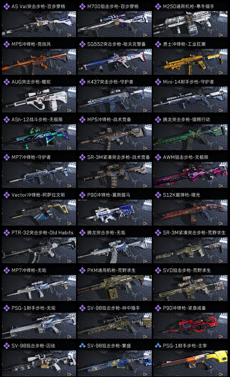The width and height of the screenshot is (230, 377).
Task: Choose the S12K霰弹枪-曙光 red shotgun skin
Action: pos(190,212)
